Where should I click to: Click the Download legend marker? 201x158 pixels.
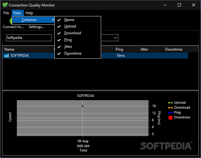(170, 108)
